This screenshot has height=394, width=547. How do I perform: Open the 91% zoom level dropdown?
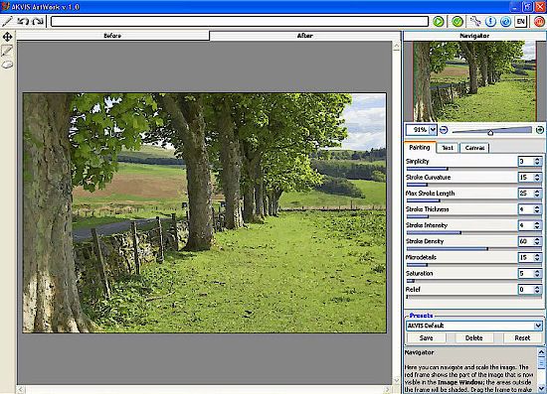(x=433, y=130)
